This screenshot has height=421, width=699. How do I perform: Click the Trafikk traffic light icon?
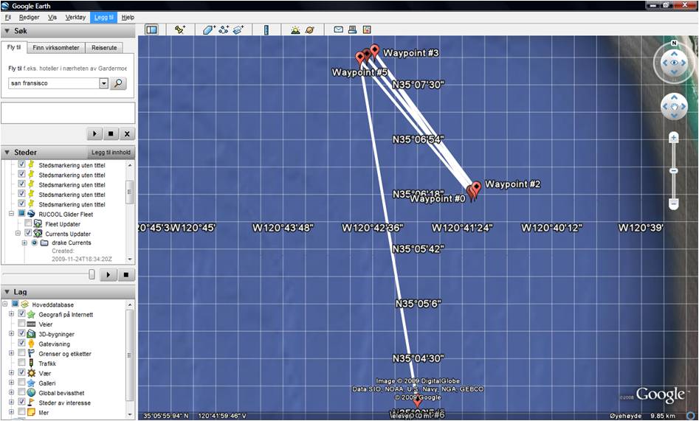(x=31, y=363)
